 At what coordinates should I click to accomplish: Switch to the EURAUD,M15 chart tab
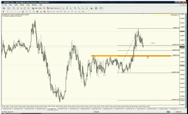click(18, 109)
